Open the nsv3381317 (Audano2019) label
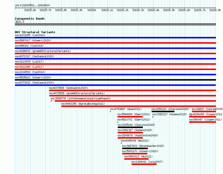The width and height of the screenshot is (223, 174). point(135,130)
